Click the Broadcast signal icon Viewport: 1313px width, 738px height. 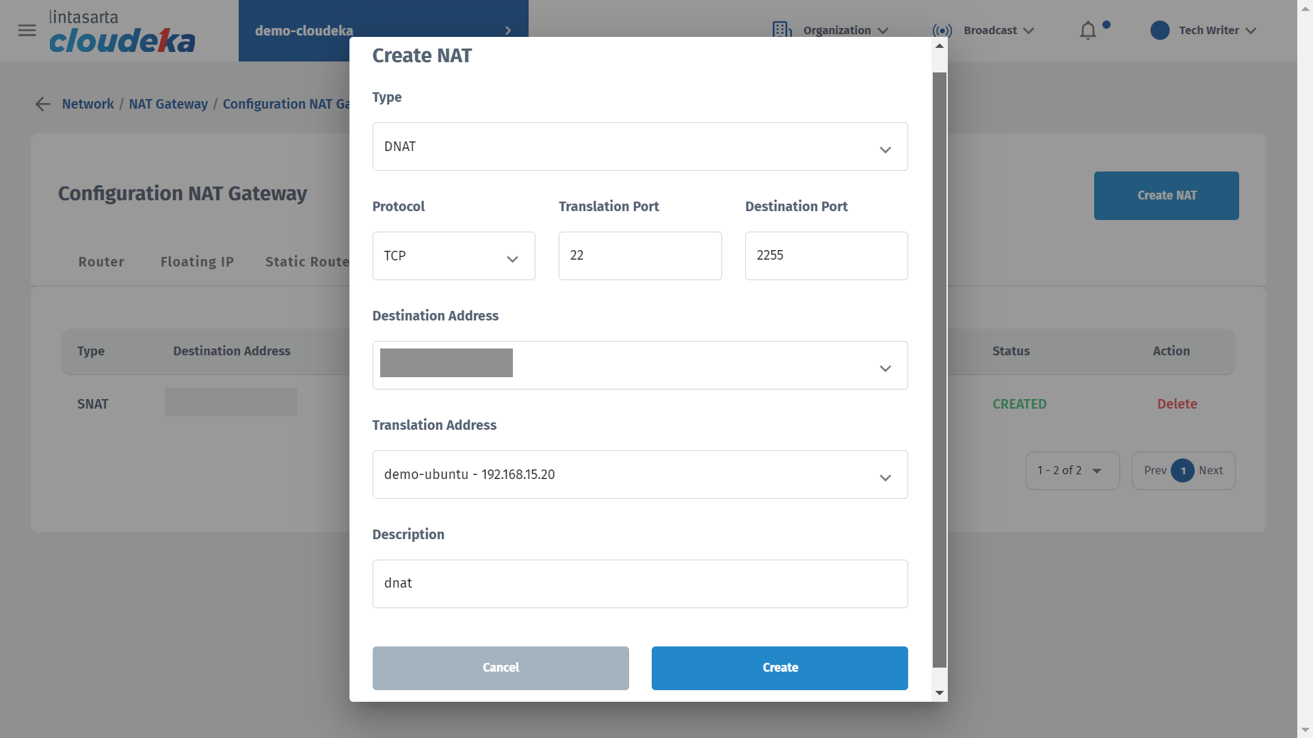coord(942,31)
